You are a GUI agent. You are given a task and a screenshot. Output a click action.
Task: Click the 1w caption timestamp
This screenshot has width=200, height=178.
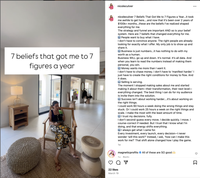click(119, 145)
